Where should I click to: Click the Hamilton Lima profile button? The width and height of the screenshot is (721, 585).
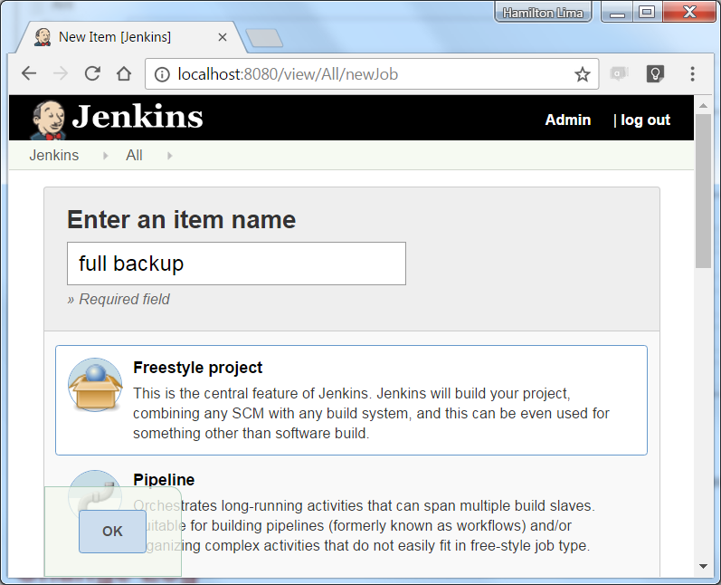point(543,13)
